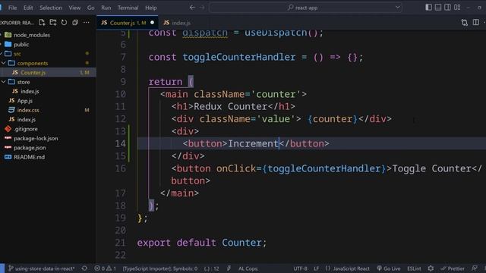The image size is (486, 273).
Task: Open the File menu
Action: 12,8
